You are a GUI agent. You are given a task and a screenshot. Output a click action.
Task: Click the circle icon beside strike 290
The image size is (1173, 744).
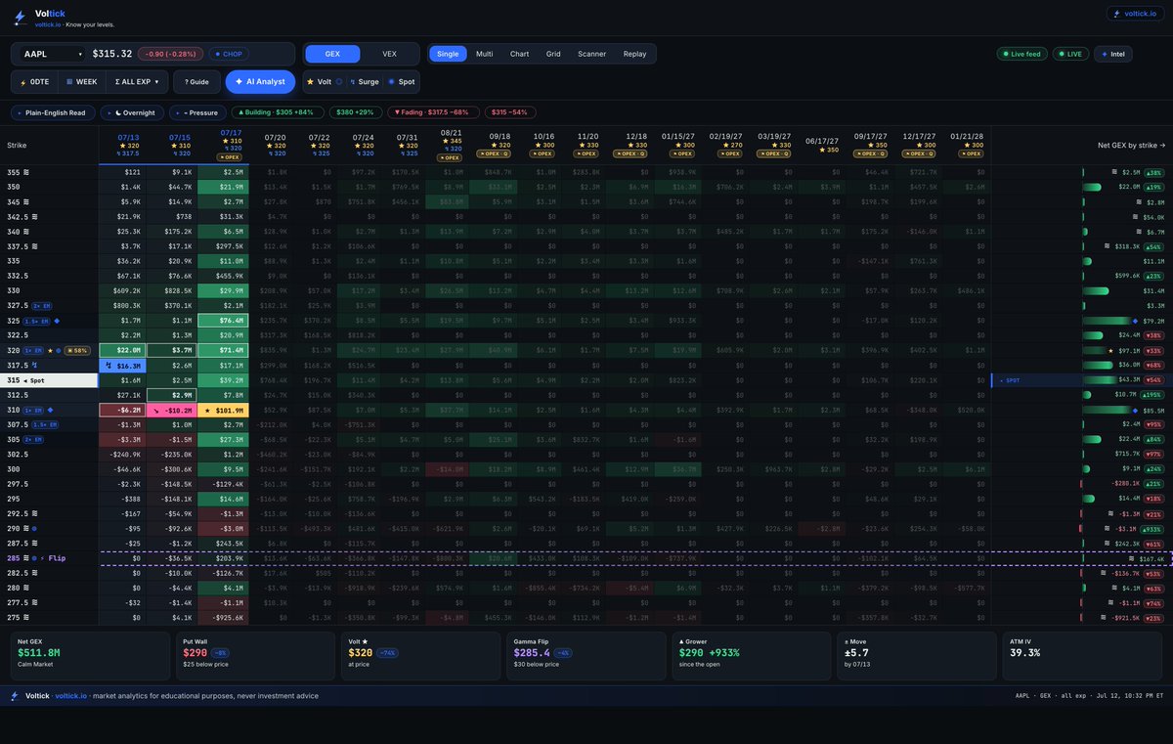pos(34,528)
